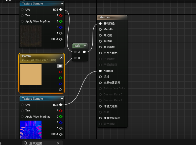Click RGB output pin of bottom Texture Sample
This screenshot has height=145, width=196.
click(x=61, y=105)
